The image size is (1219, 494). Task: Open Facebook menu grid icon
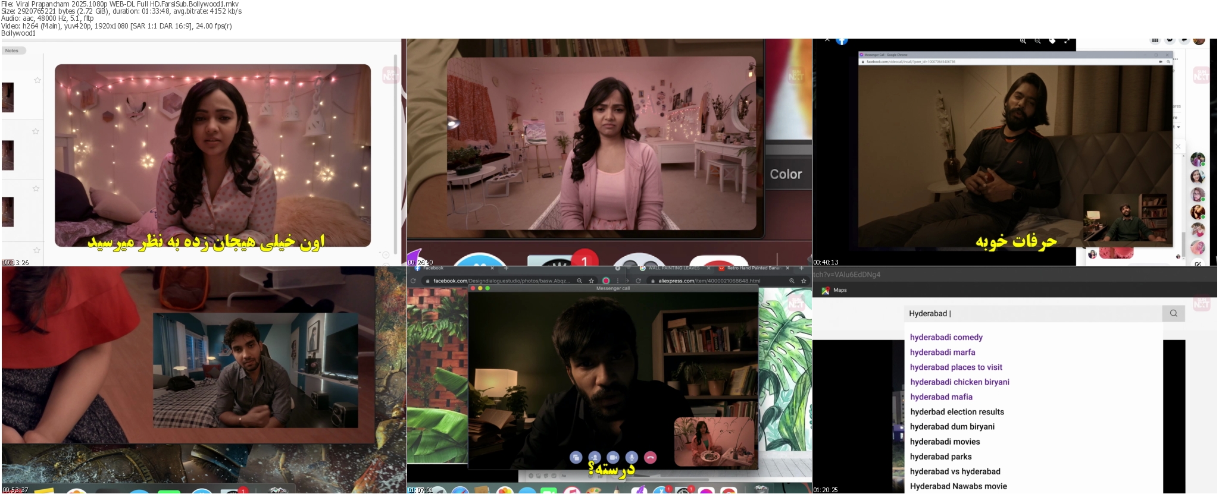pyautogui.click(x=1155, y=40)
